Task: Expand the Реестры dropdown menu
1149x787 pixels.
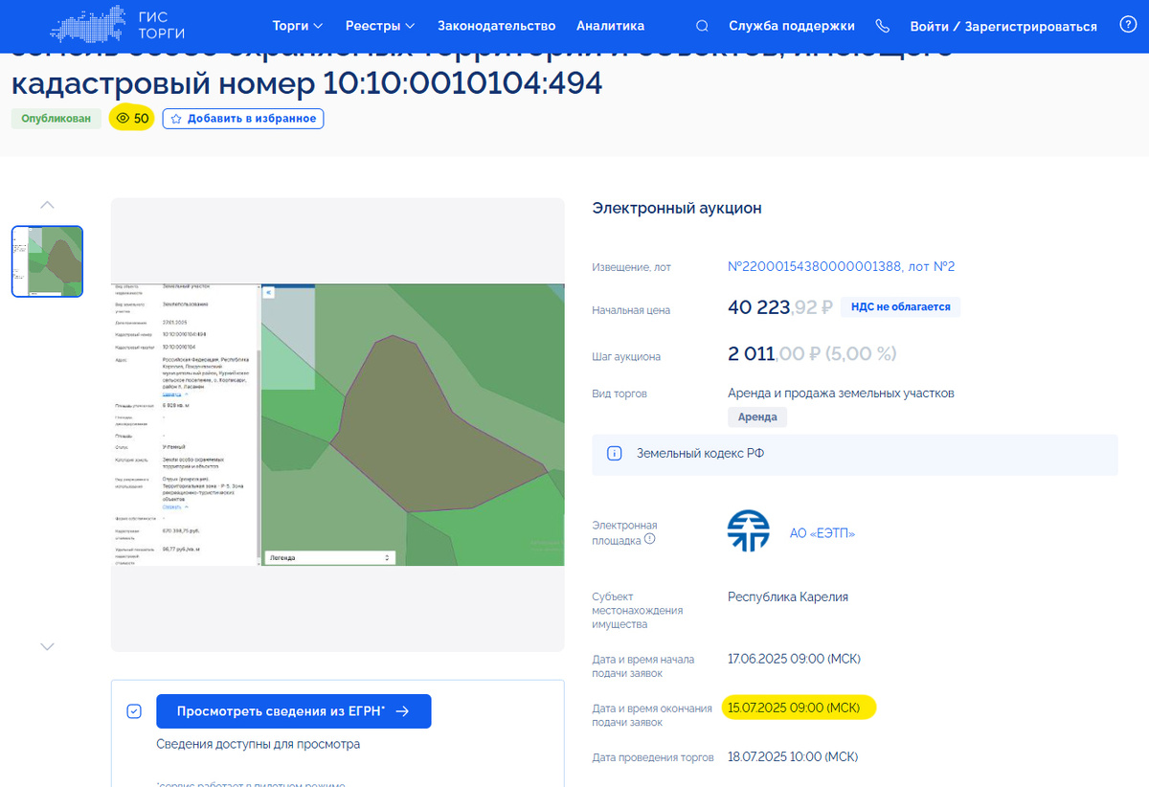Action: tap(380, 26)
